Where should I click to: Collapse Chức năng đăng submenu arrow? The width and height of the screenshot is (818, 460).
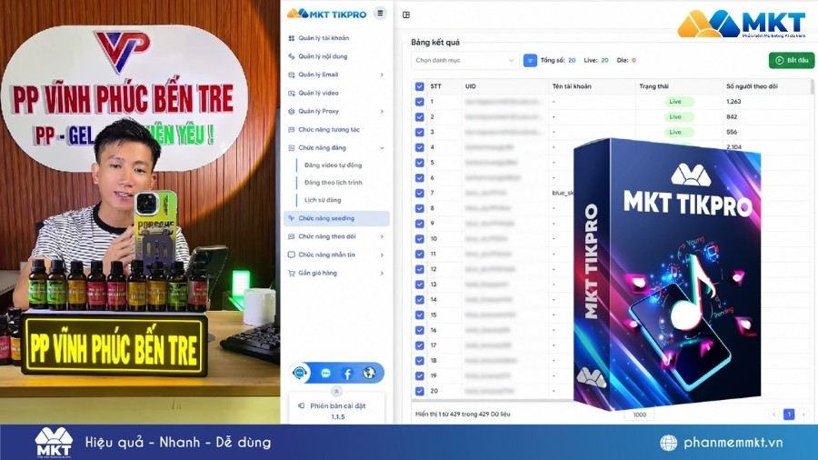click(x=382, y=147)
